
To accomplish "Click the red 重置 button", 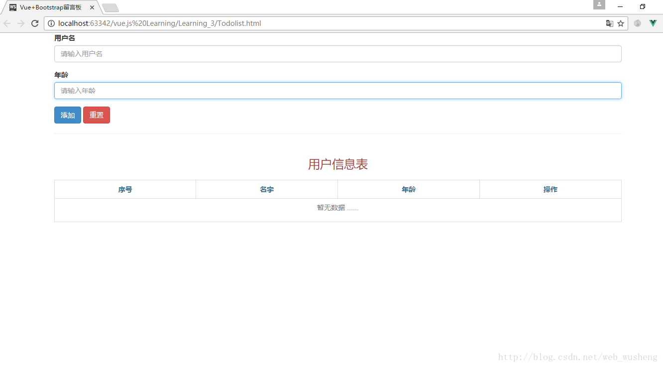I will point(97,115).
